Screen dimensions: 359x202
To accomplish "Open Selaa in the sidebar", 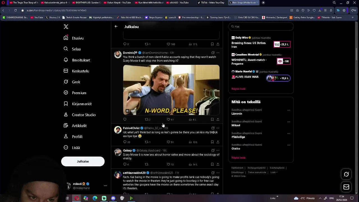I will click(x=72, y=49).
